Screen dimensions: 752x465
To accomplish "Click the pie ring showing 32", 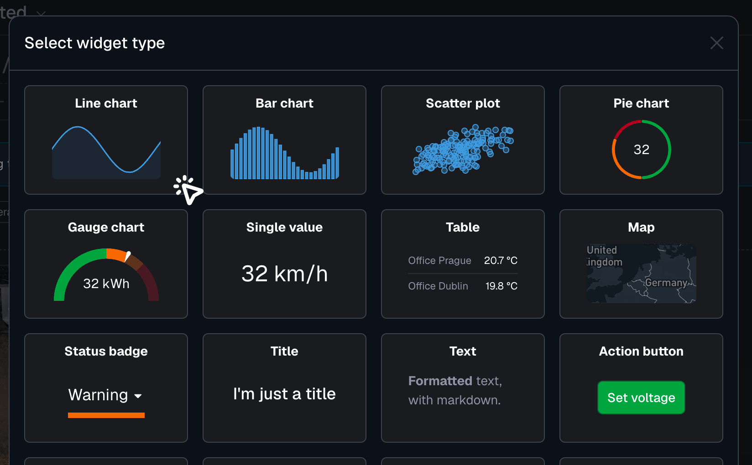I will (641, 150).
